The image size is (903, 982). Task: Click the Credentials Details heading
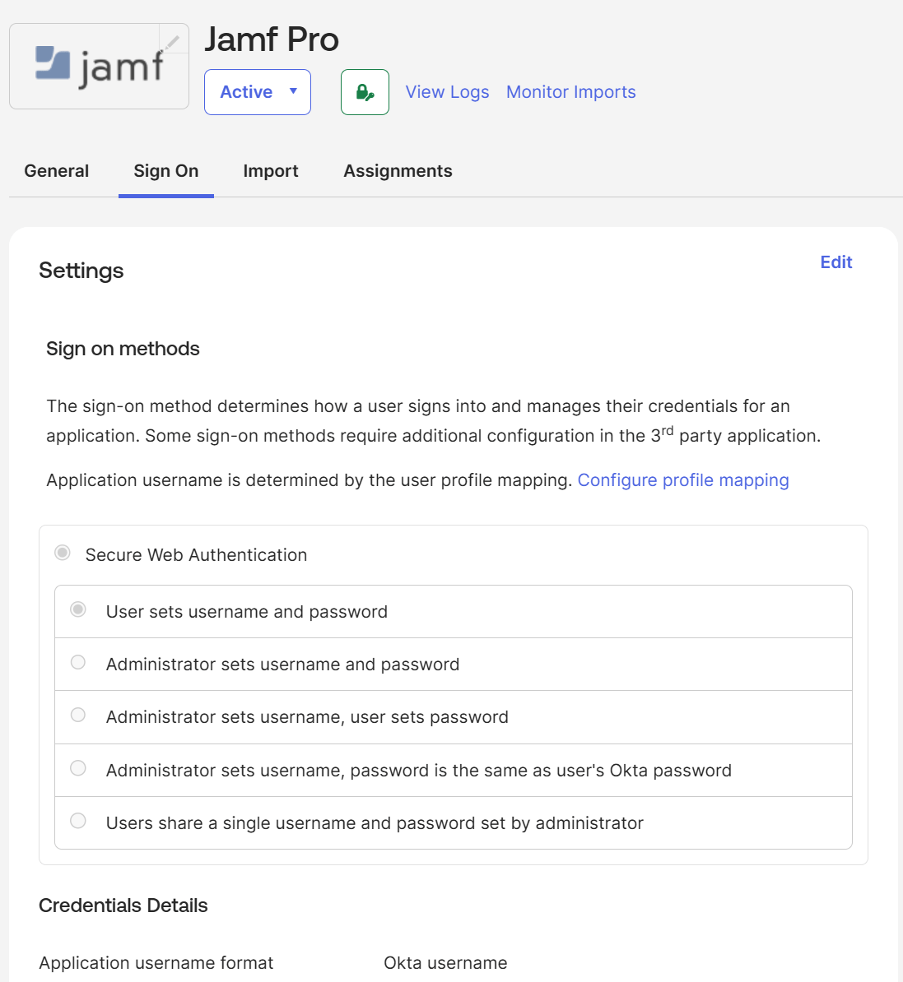pyautogui.click(x=123, y=906)
